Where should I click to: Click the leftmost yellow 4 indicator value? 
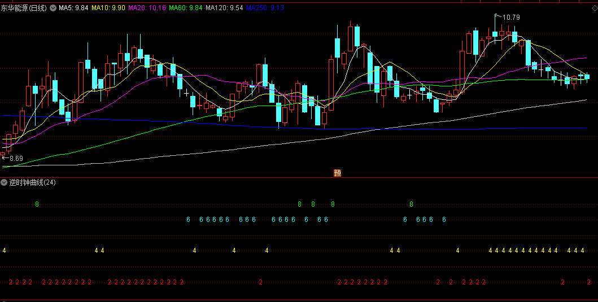pos(5,250)
